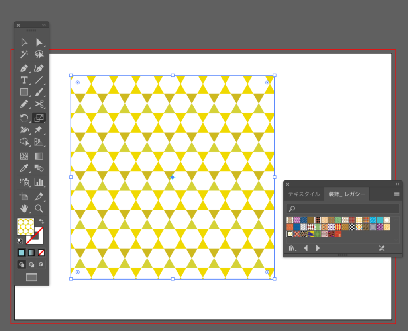Image resolution: width=408 pixels, height=331 pixels.
Task: Open the swatch libraries menu
Action: pyautogui.click(x=292, y=248)
